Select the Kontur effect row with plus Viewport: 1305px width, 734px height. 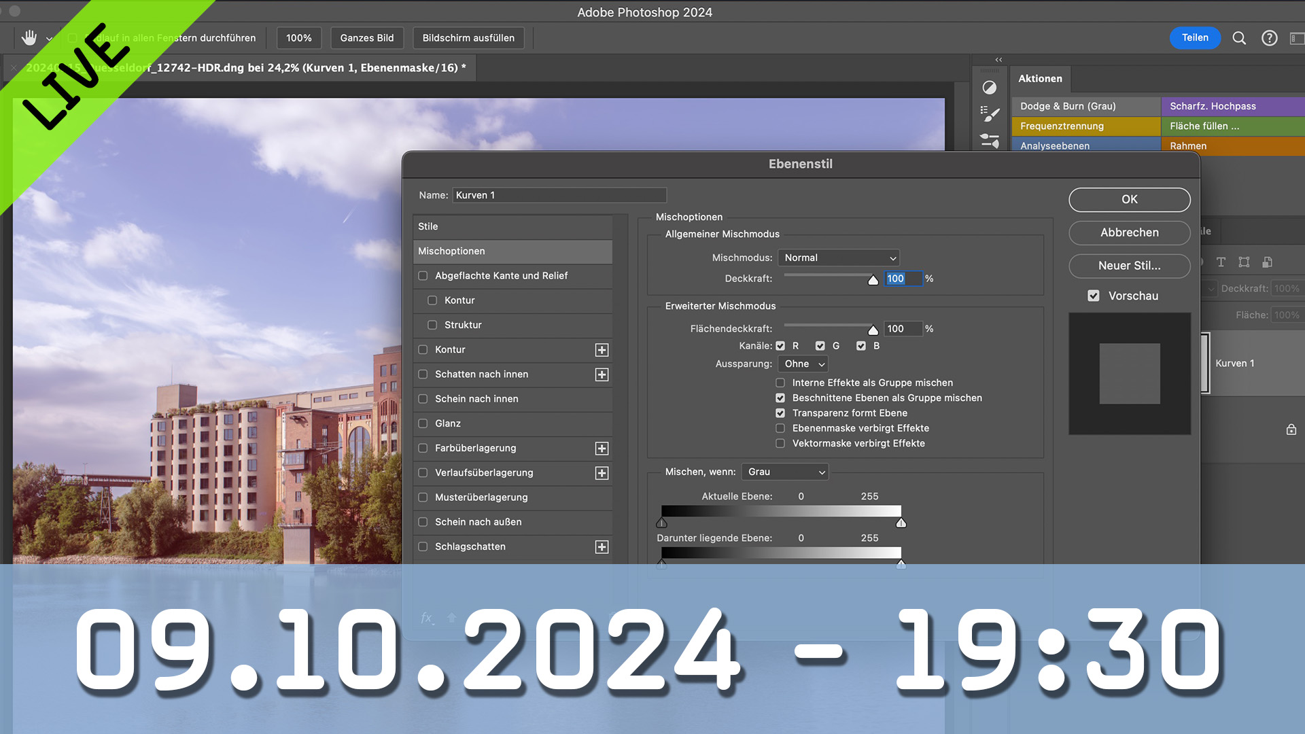click(x=512, y=350)
